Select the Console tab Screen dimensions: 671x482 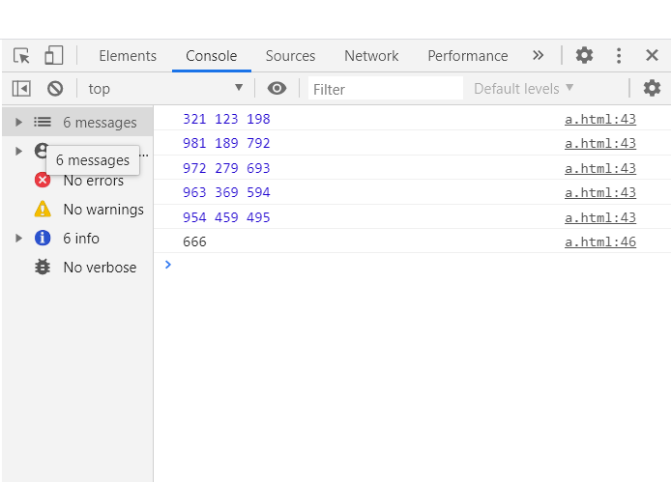[212, 56]
